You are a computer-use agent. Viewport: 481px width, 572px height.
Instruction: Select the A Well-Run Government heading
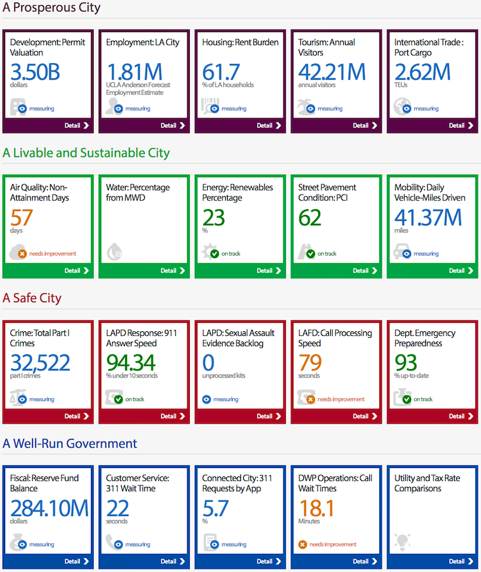[x=70, y=444]
